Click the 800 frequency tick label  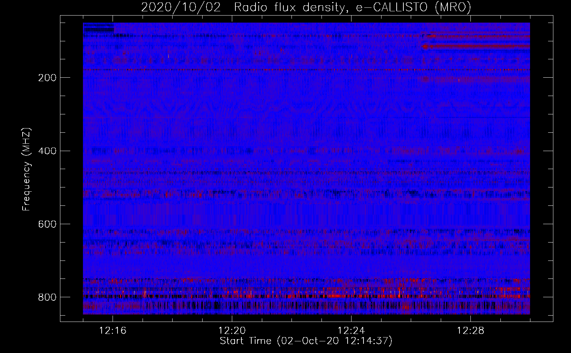coord(47,297)
